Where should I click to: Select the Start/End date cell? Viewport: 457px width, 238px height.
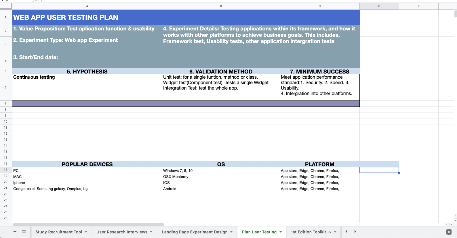pos(87,61)
